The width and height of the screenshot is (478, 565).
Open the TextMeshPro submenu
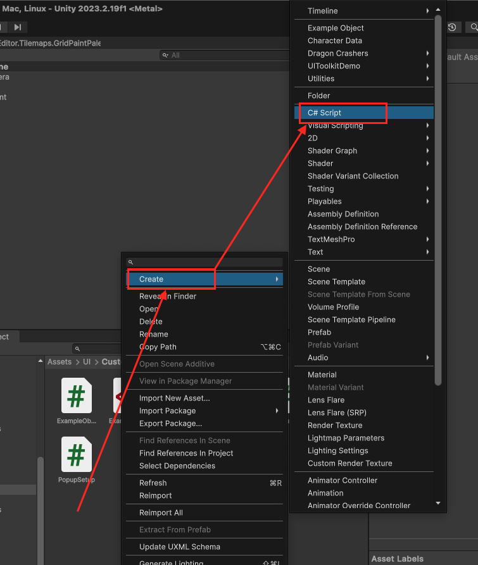click(x=428, y=239)
